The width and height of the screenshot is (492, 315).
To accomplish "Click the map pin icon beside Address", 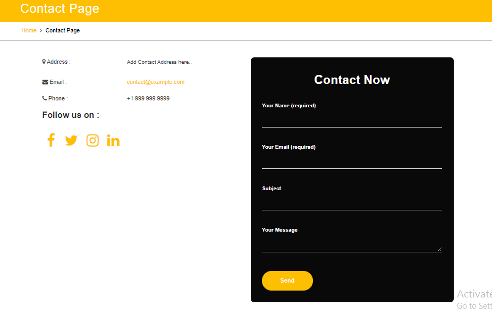I will [x=44, y=62].
